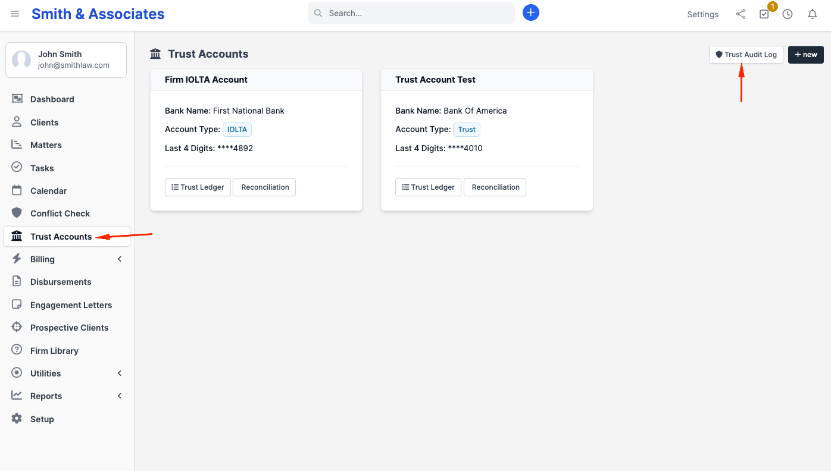The width and height of the screenshot is (831, 471).
Task: Click the Setup gear icon
Action: tap(17, 419)
